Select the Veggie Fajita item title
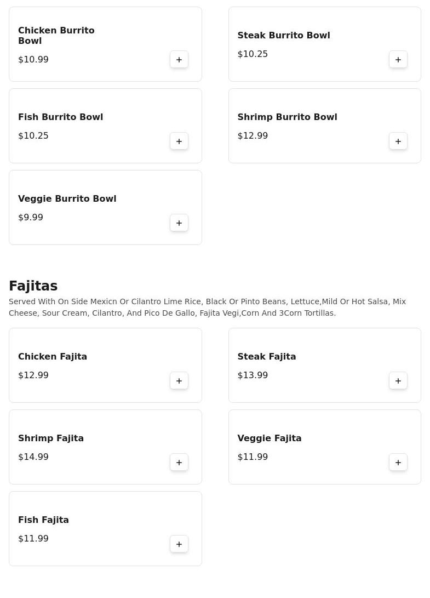The image size is (430, 598). click(270, 438)
